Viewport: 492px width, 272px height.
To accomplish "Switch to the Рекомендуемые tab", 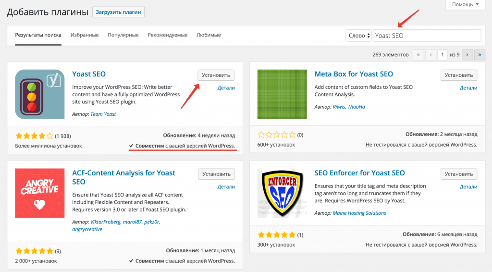I will tap(168, 35).
